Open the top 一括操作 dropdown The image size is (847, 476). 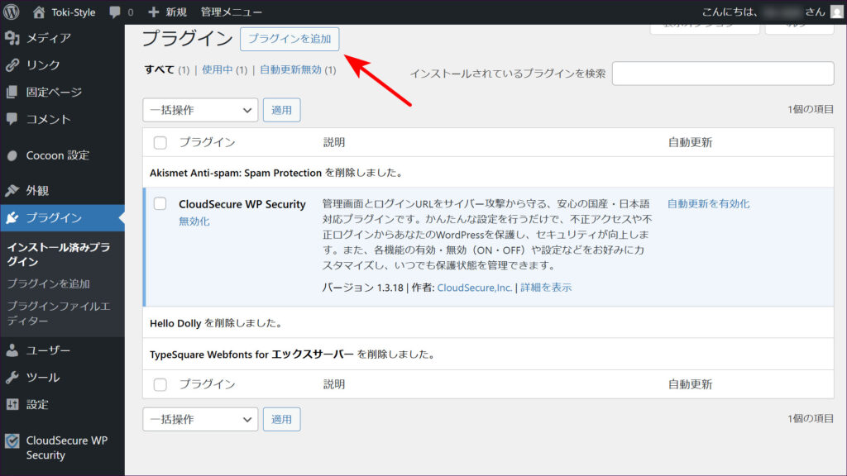coord(200,110)
